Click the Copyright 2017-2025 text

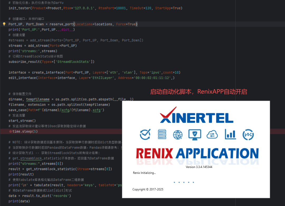148,189
